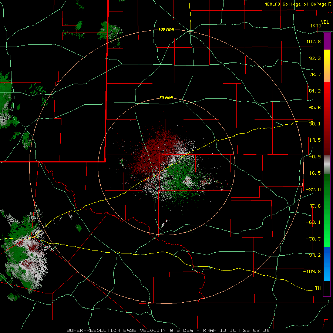Click the -109.8 legend value
The width and height of the screenshot is (333, 333).
(312, 272)
